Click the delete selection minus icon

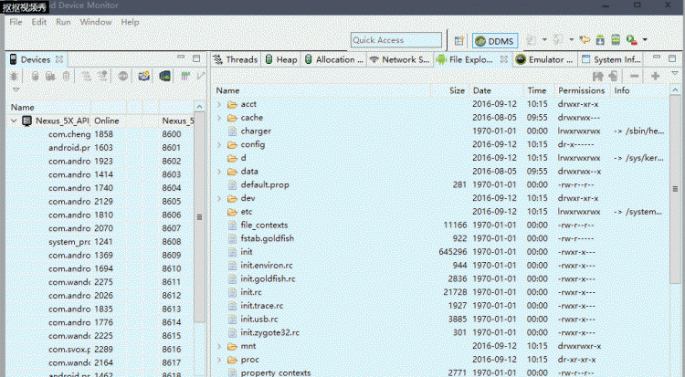click(x=635, y=77)
